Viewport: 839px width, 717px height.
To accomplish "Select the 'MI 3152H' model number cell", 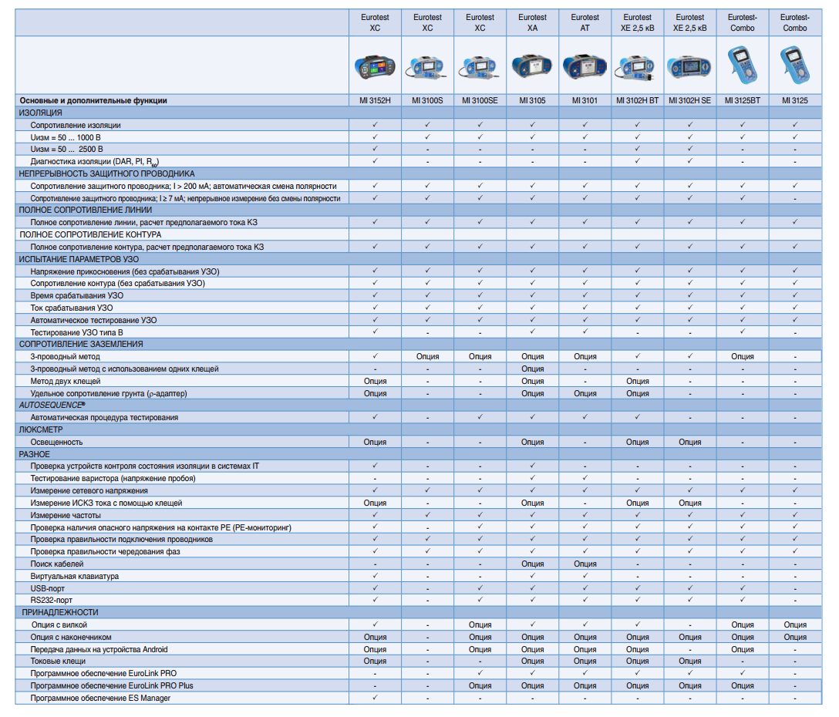I will (375, 100).
